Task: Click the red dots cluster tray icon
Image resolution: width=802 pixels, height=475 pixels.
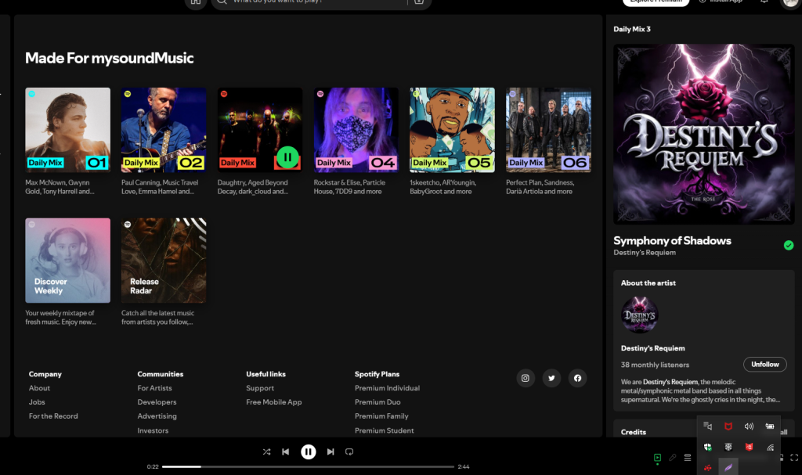Action: [x=707, y=467]
